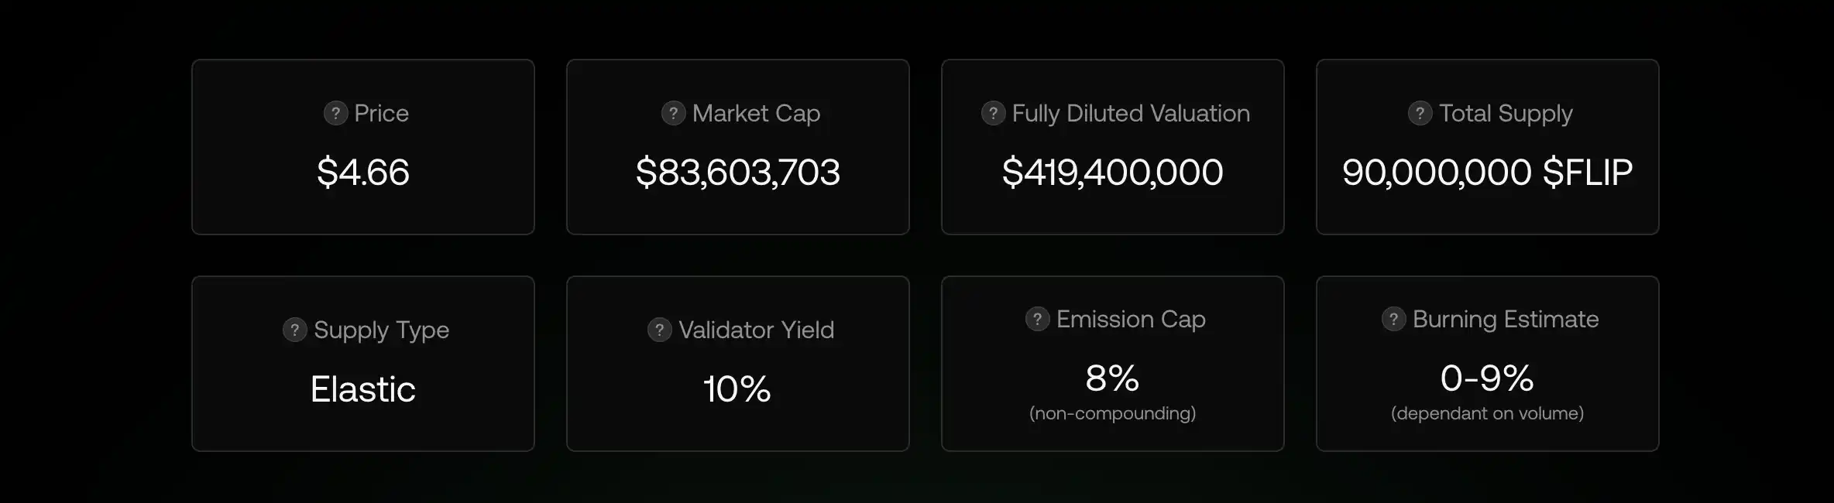The width and height of the screenshot is (1834, 503).
Task: Select the $4.66 price value
Action: (x=362, y=172)
